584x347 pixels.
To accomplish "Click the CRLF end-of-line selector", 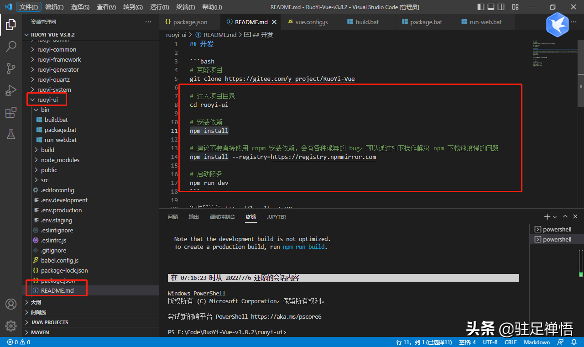I will point(511,342).
